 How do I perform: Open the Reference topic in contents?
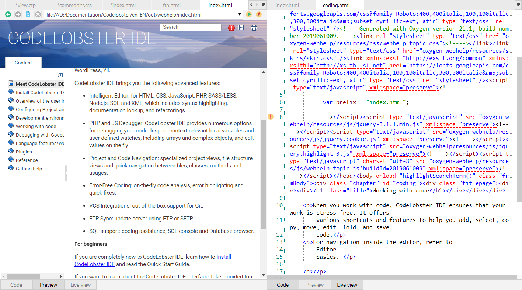point(27,160)
